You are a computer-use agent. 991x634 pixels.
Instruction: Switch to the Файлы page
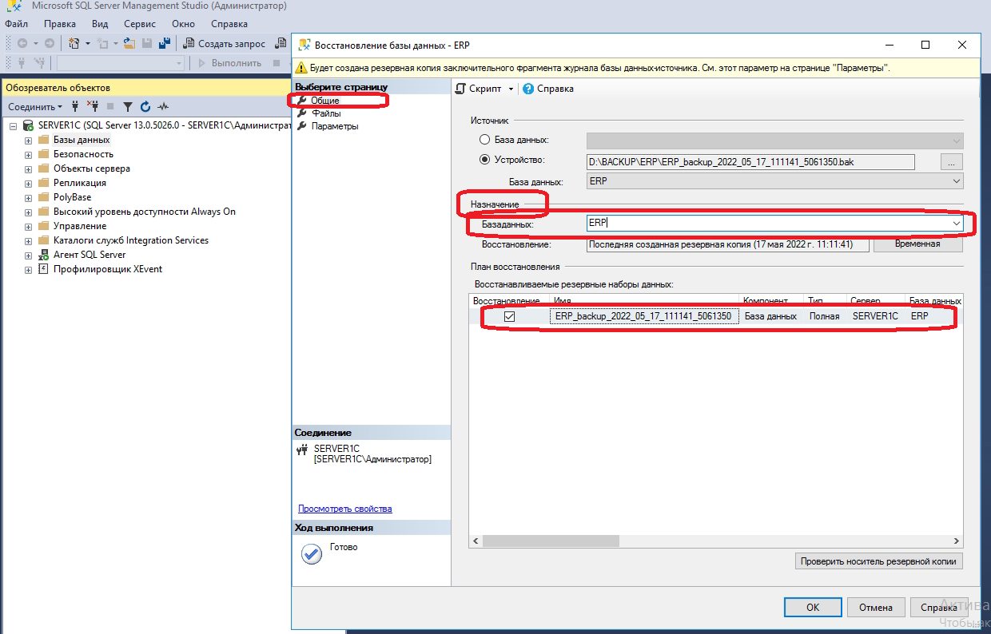(326, 113)
